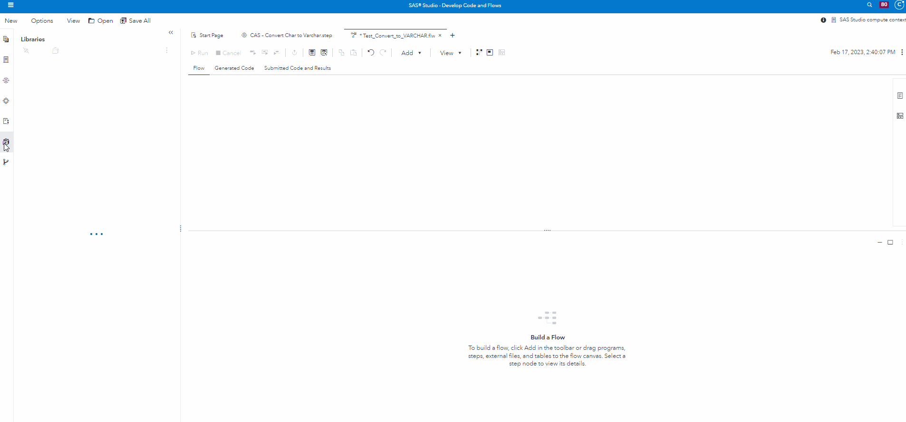This screenshot has width=906, height=422.
Task: Click the search icon in top bar
Action: click(869, 5)
